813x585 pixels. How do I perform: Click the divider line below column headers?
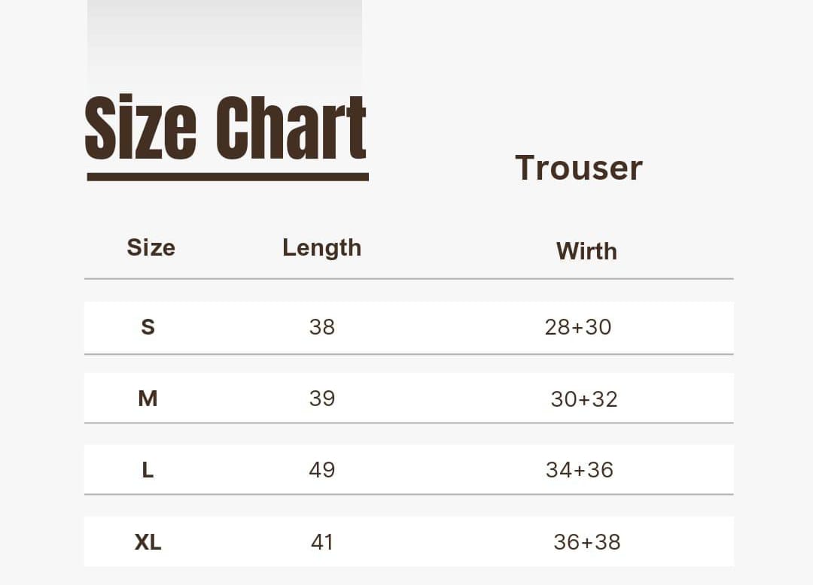409,279
